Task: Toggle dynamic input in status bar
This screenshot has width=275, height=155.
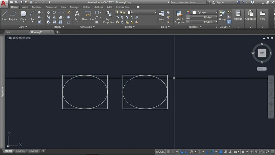Action: (x=181, y=152)
